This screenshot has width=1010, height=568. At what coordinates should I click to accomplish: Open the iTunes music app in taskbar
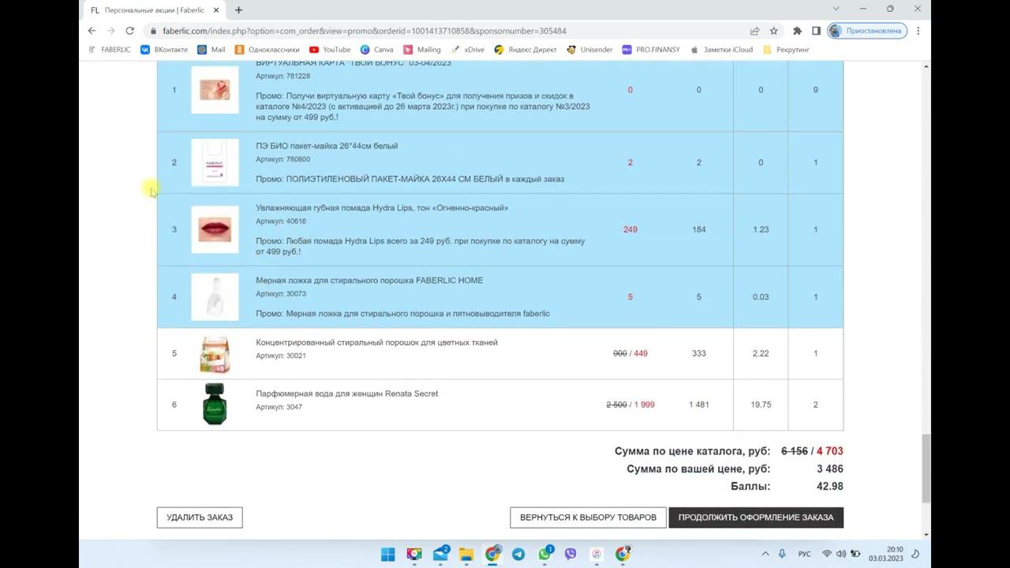tap(597, 554)
